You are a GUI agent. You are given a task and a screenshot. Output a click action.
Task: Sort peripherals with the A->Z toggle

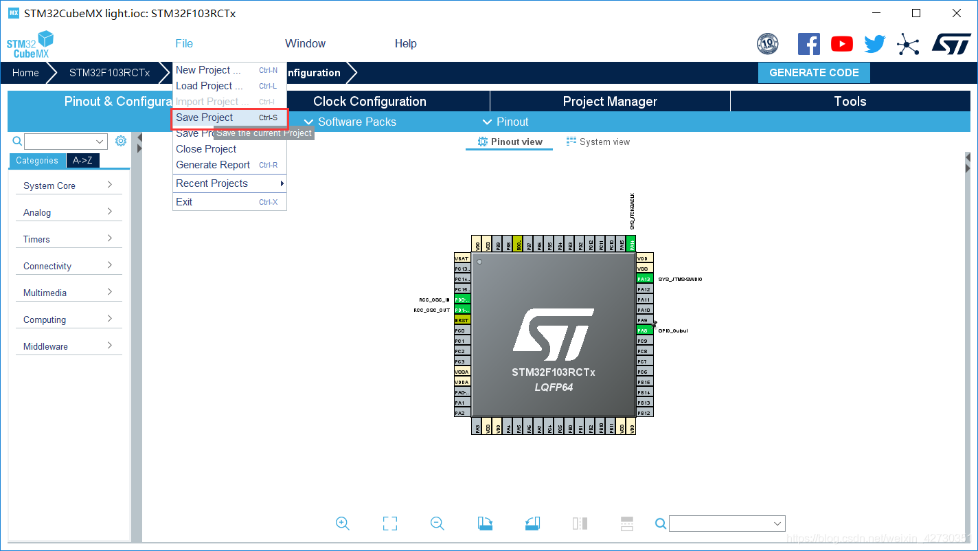tap(82, 160)
